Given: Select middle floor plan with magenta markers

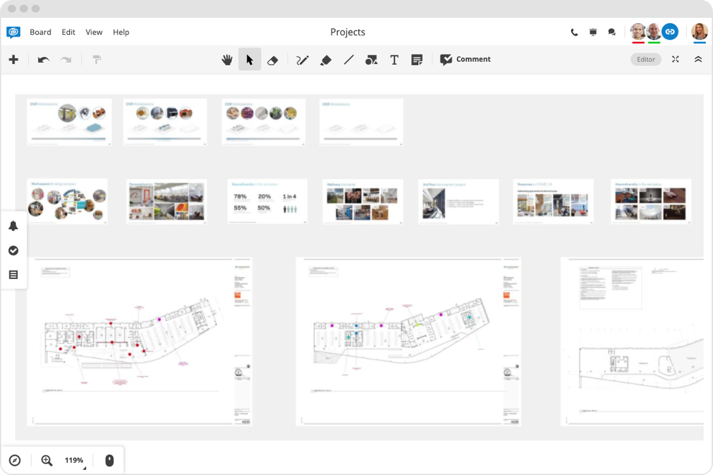Looking at the screenshot, I should pos(408,341).
